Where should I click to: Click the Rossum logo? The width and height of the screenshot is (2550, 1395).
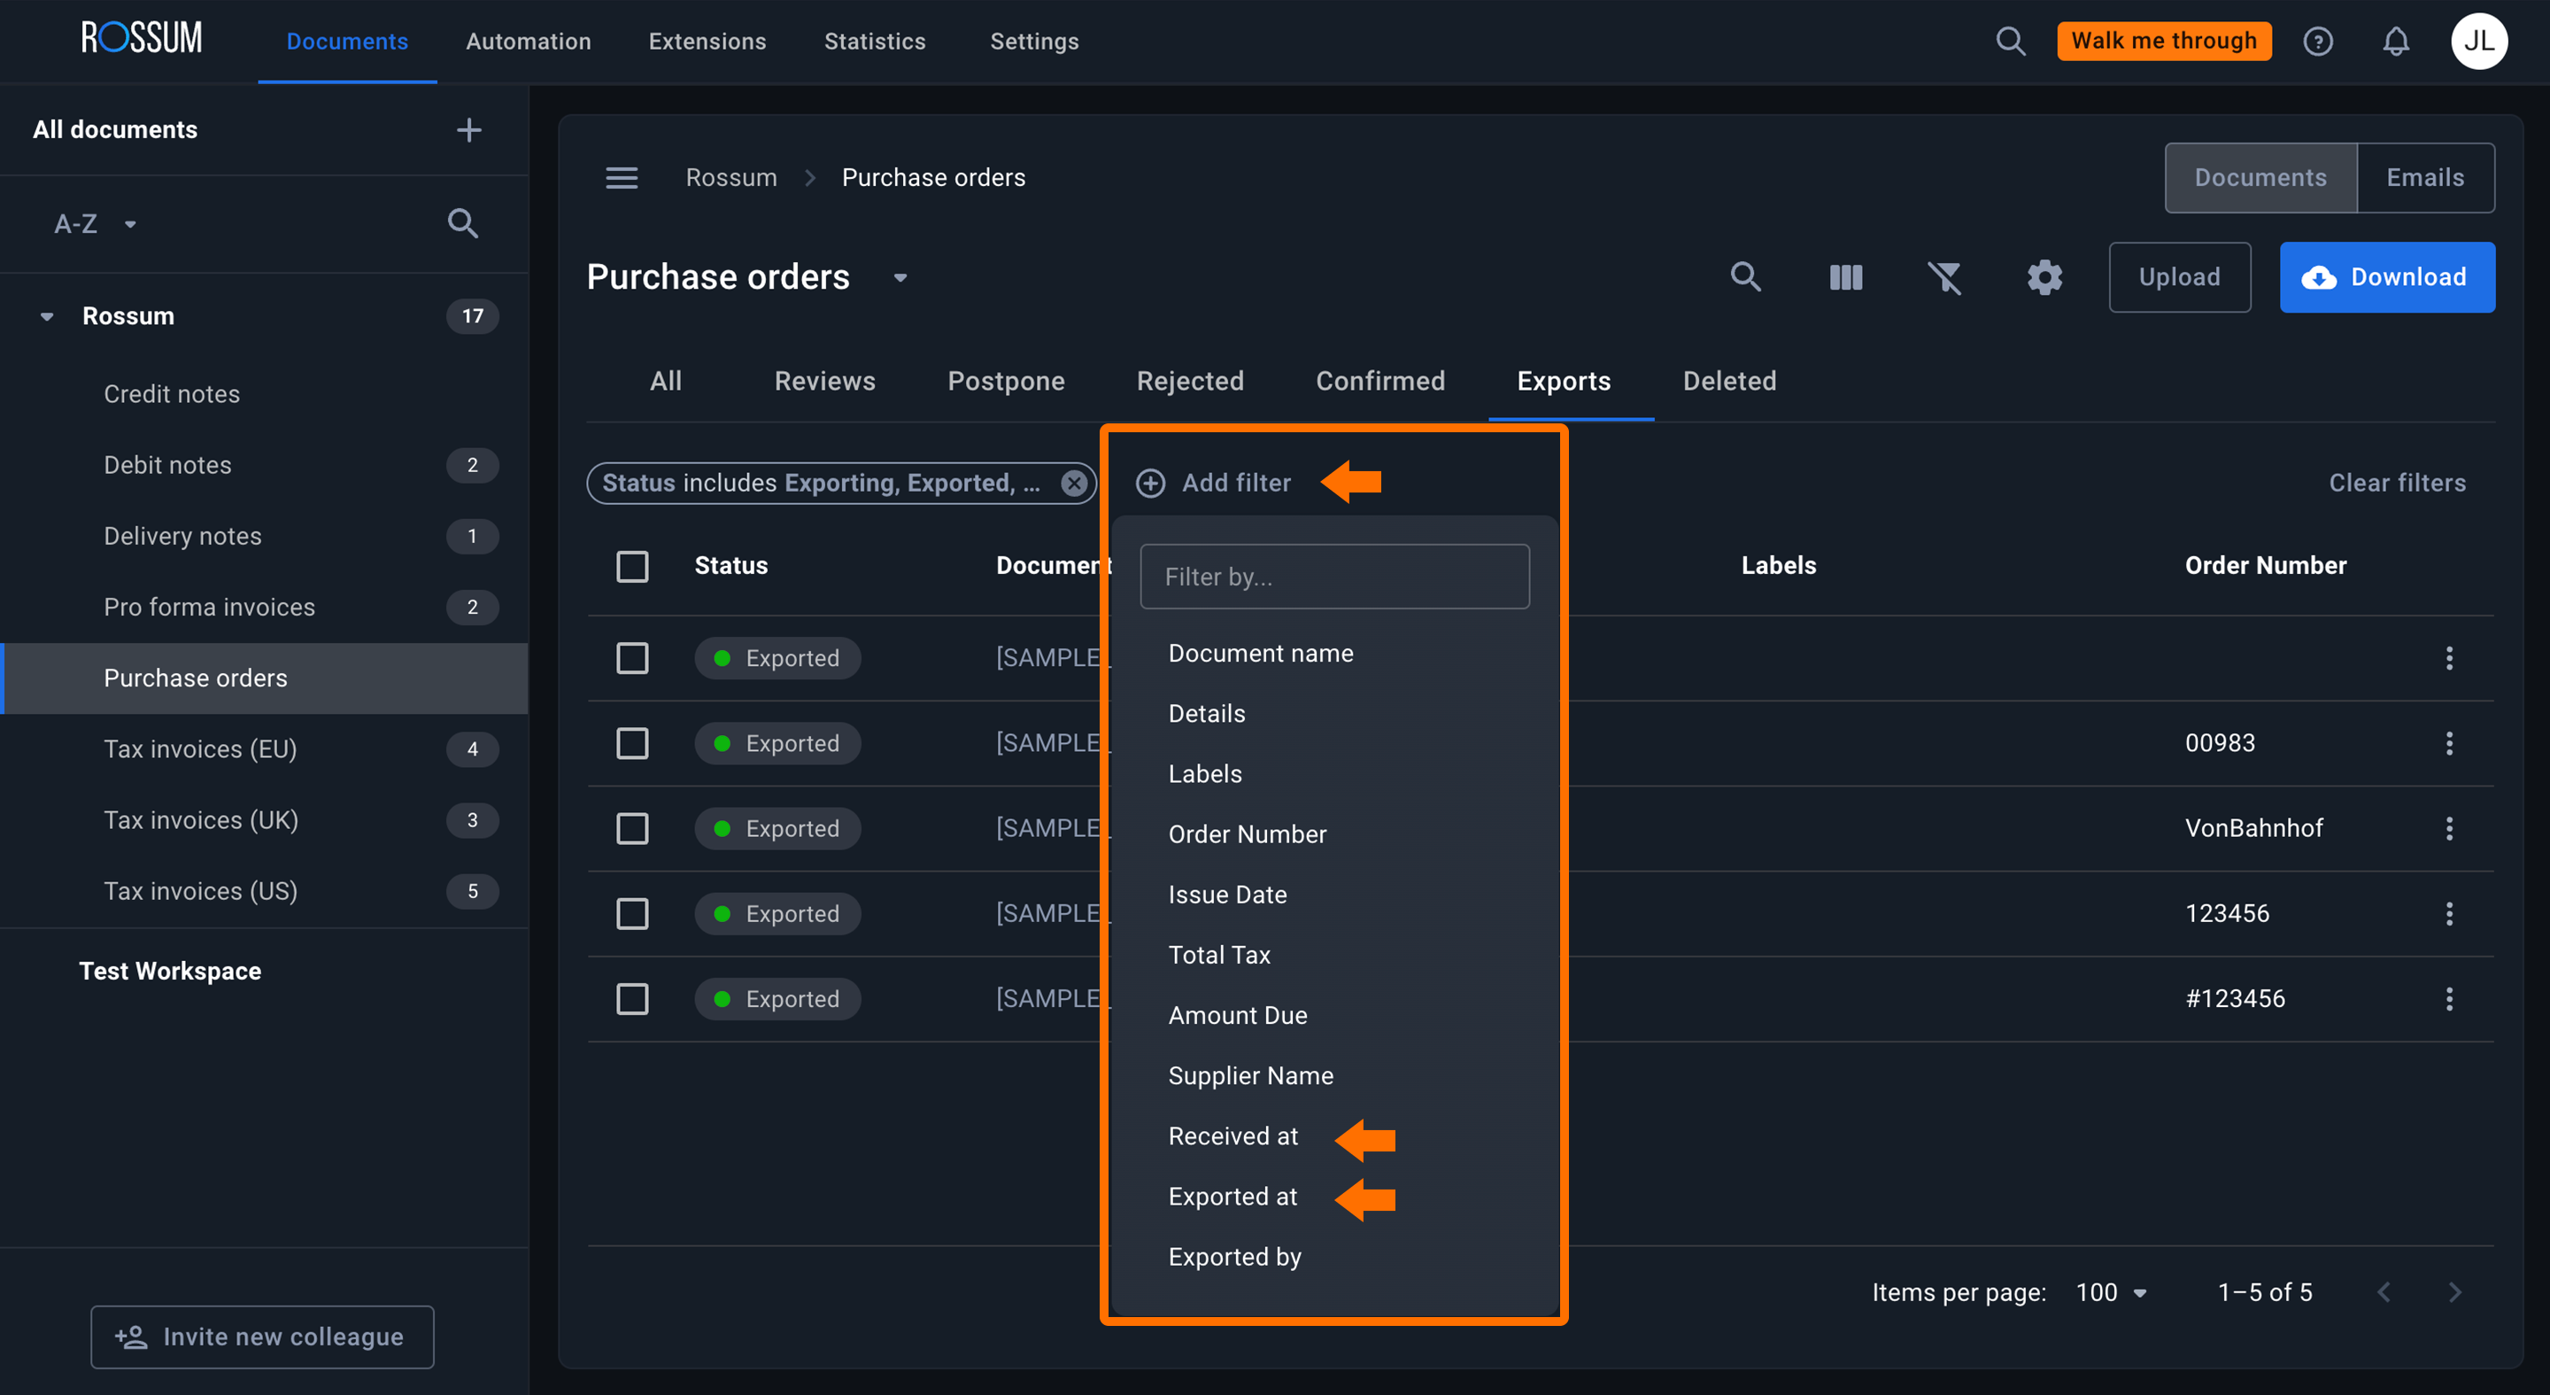click(142, 39)
